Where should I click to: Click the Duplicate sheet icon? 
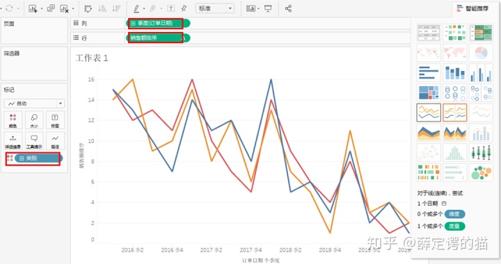tap(51, 8)
